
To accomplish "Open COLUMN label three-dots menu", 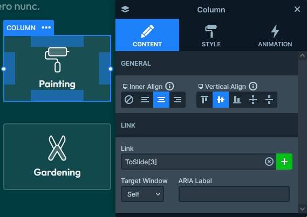I will 46,27.
